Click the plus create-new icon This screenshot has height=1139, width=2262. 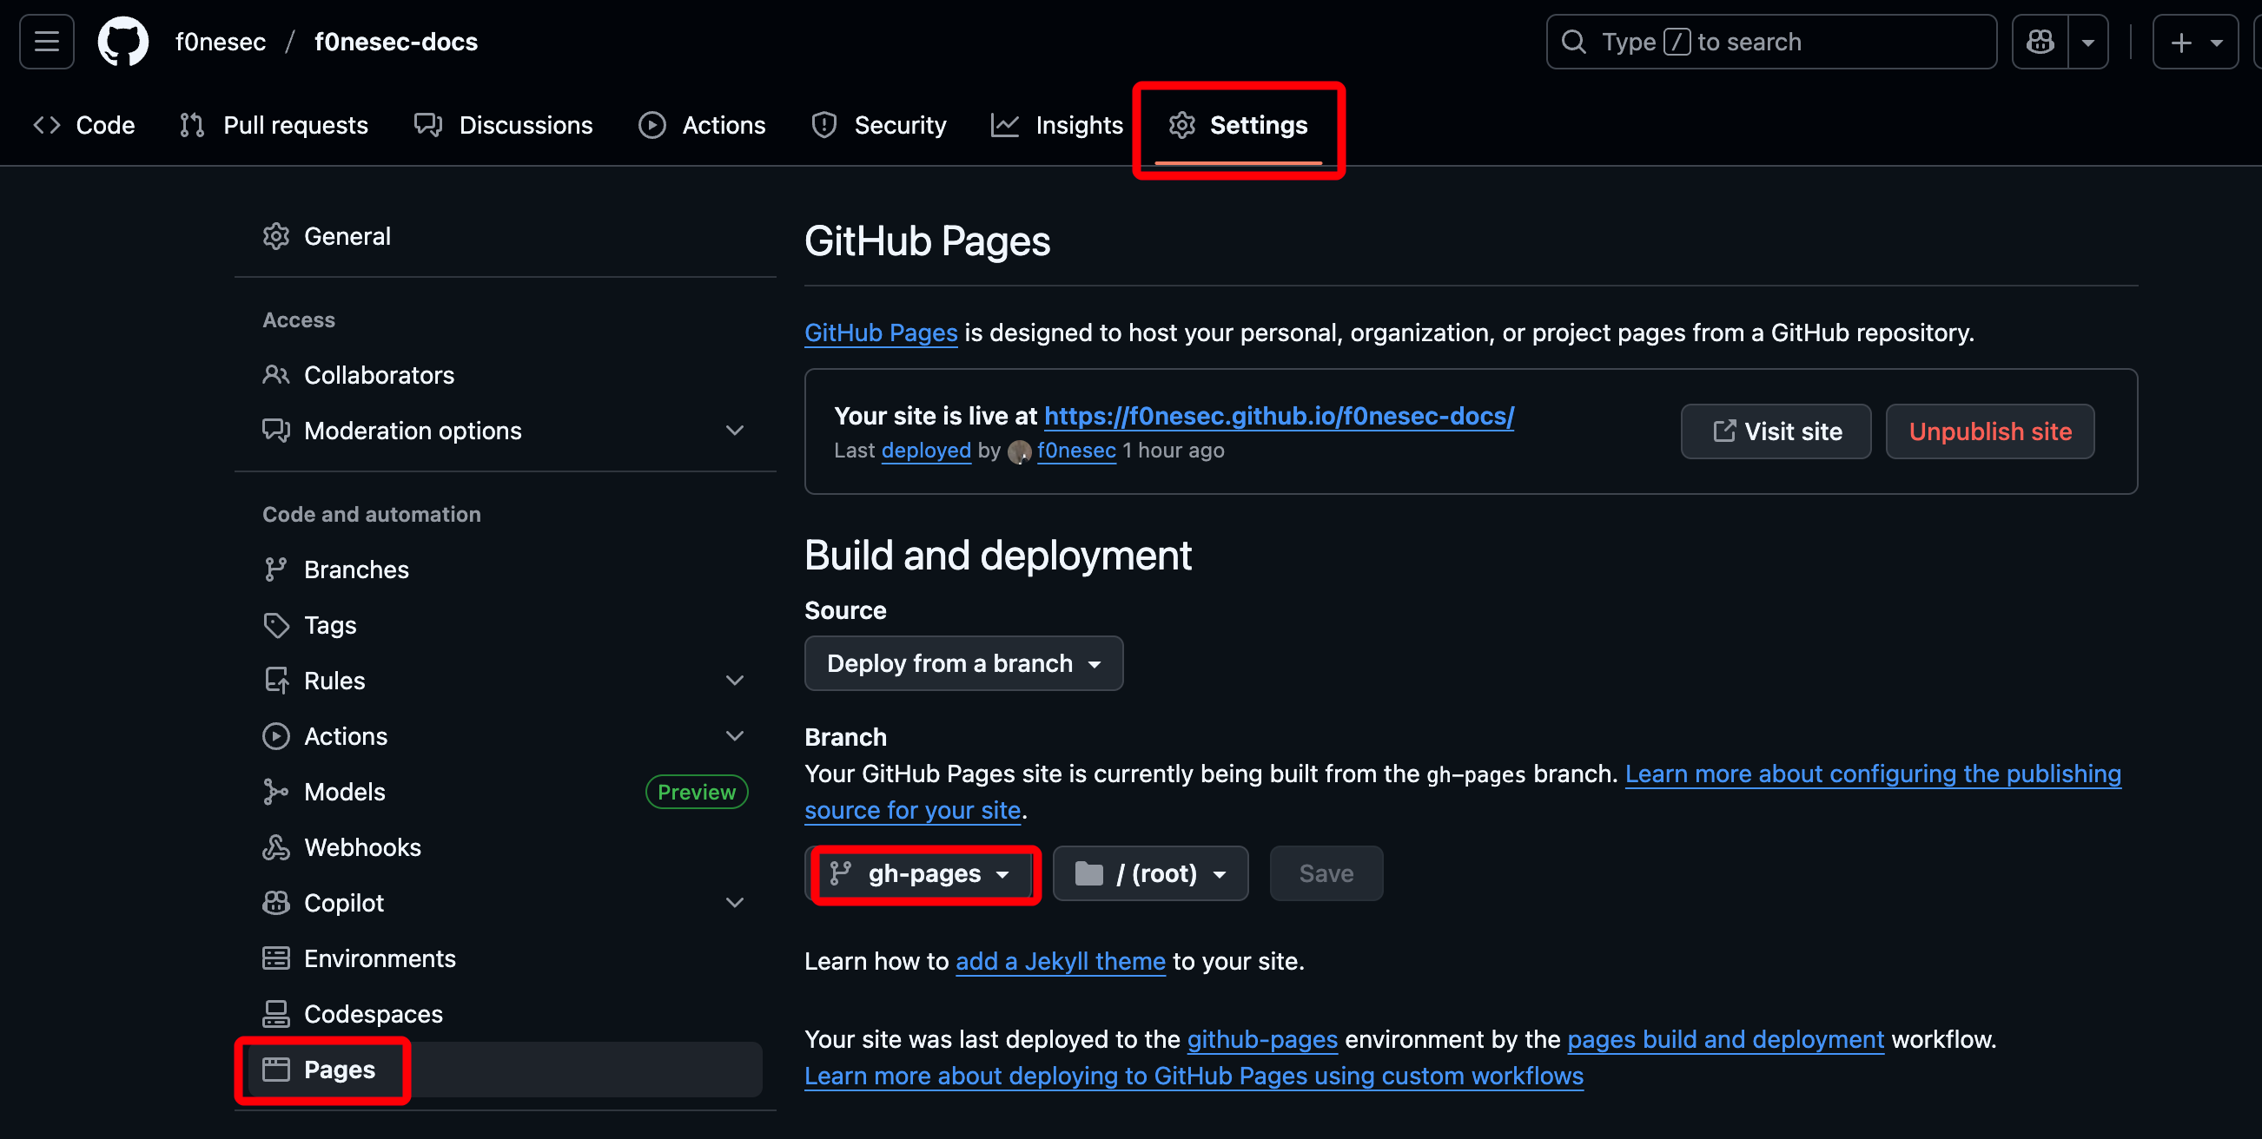2181,43
